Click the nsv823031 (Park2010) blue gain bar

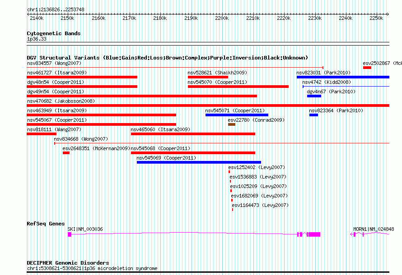point(343,77)
